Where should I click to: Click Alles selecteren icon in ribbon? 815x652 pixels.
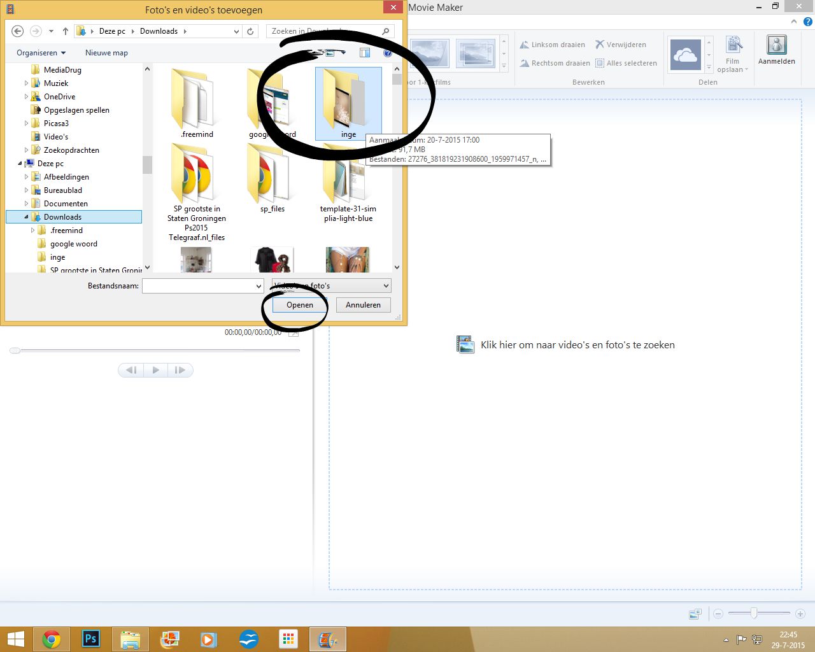(600, 63)
